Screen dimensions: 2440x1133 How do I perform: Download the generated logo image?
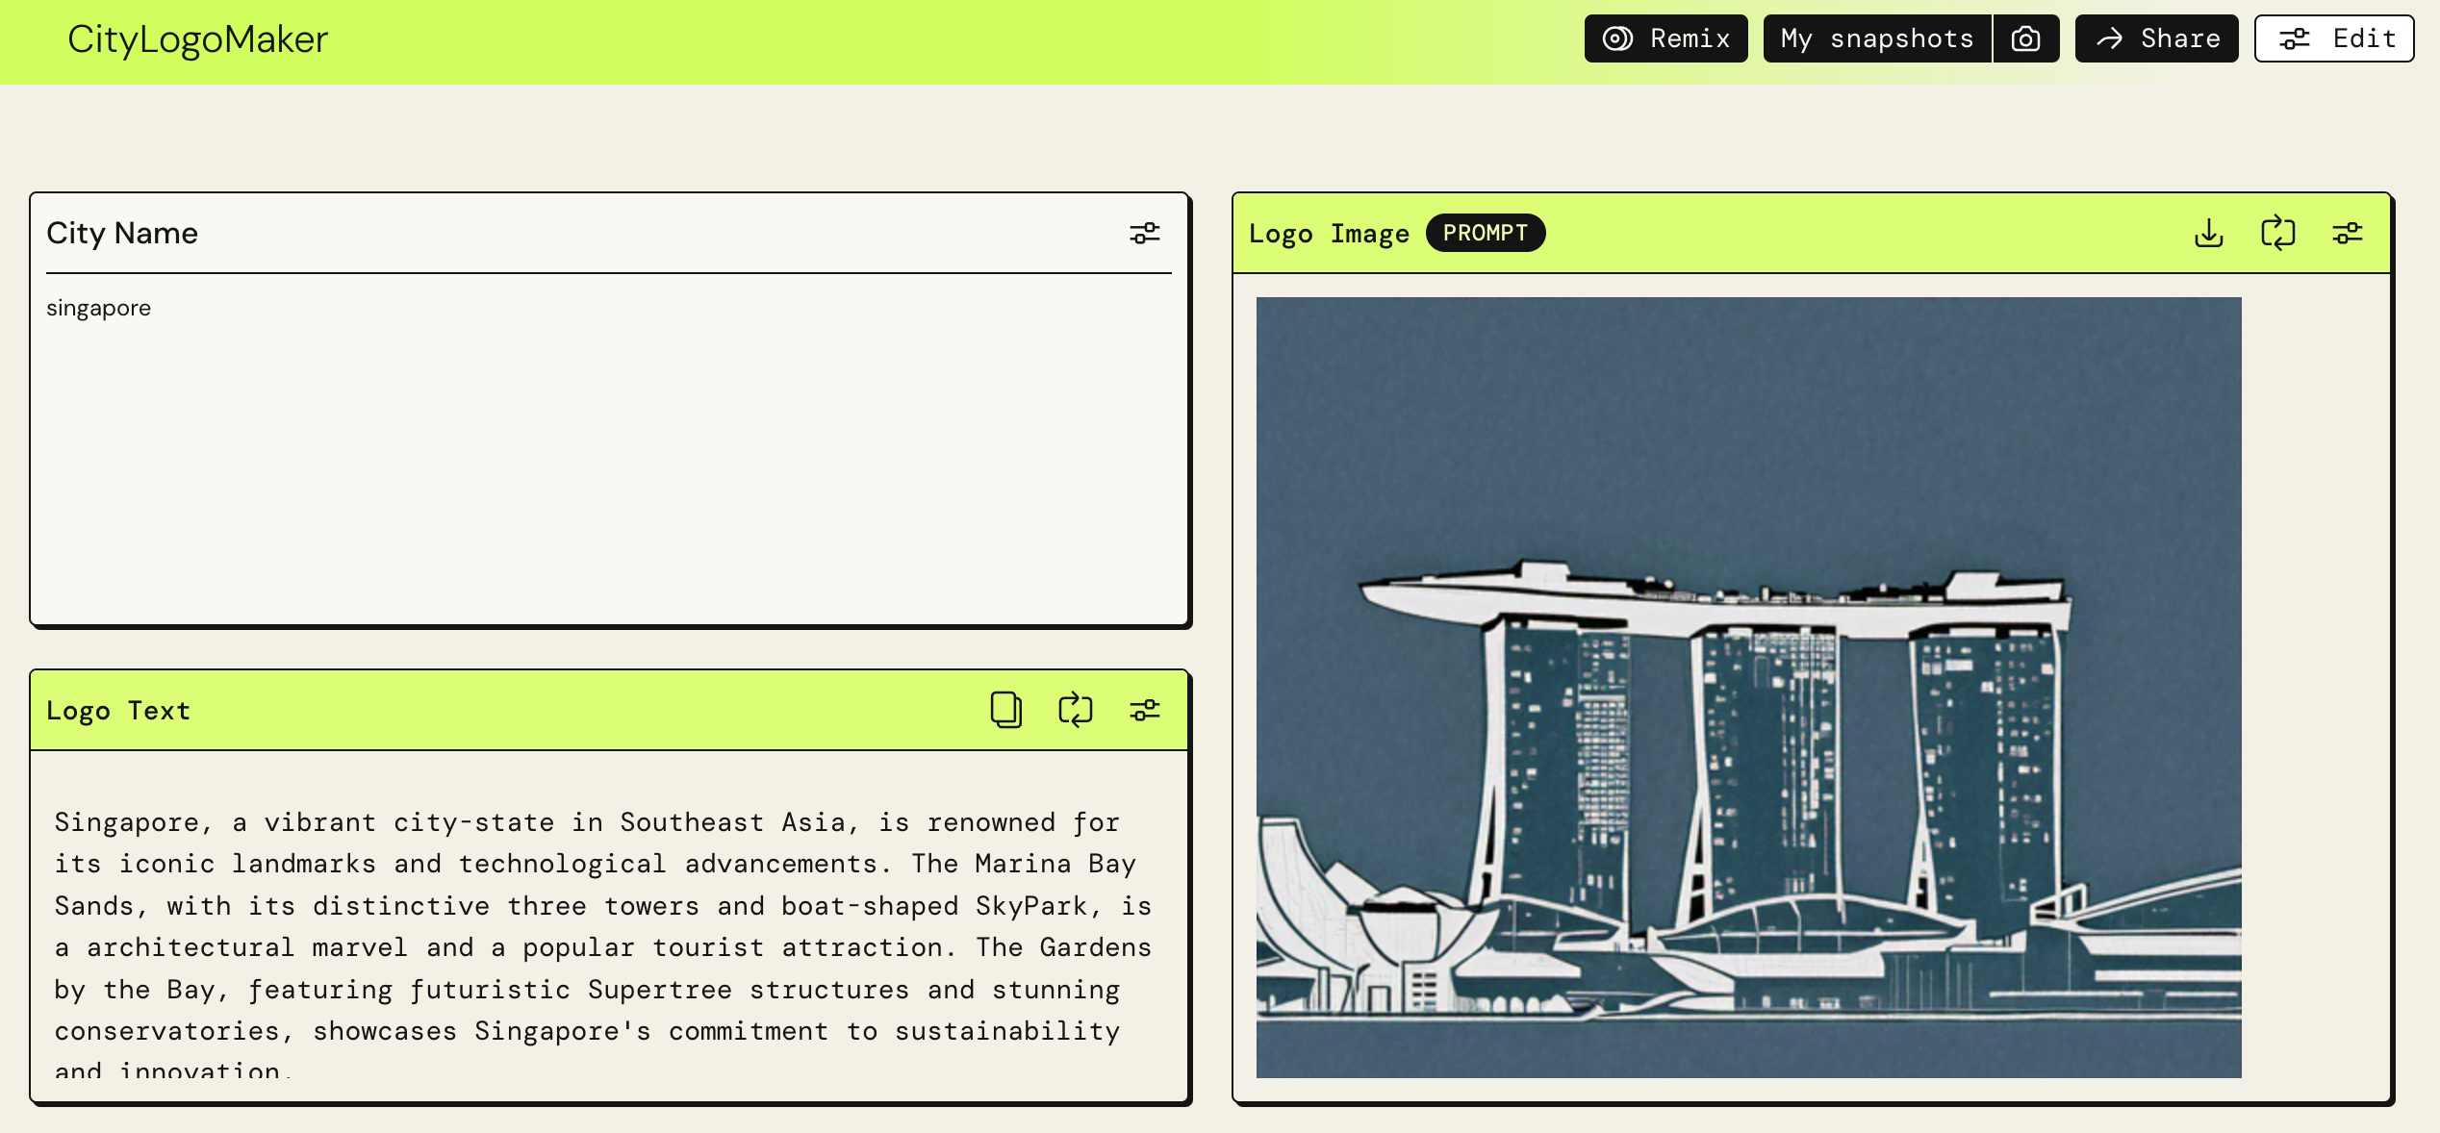(x=2208, y=233)
